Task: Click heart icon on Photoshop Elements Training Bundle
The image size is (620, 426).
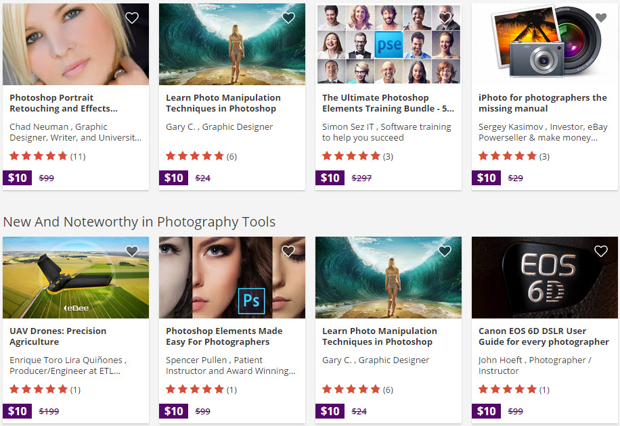Action: pyautogui.click(x=445, y=18)
